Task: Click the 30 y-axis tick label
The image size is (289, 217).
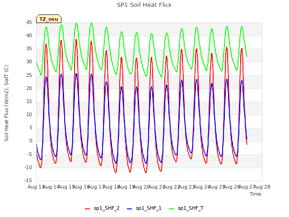Action: 29,62
